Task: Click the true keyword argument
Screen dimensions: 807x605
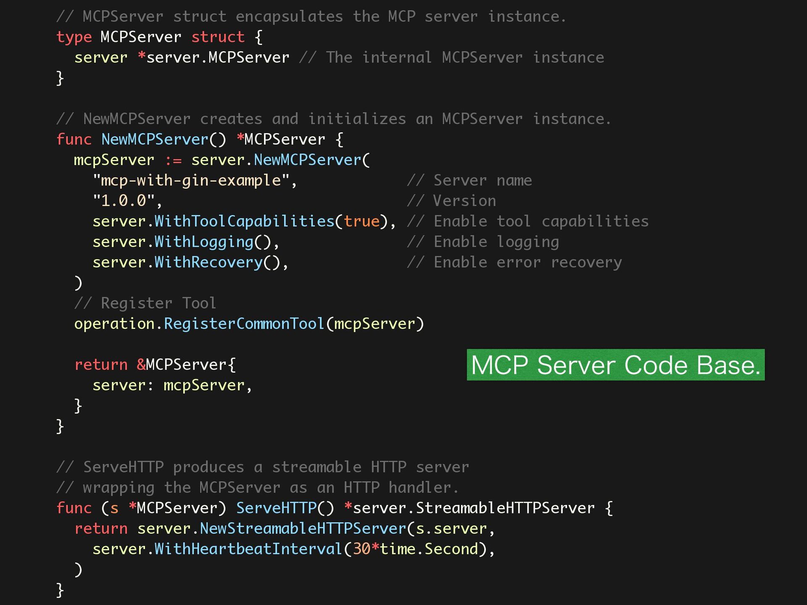Action: tap(361, 221)
